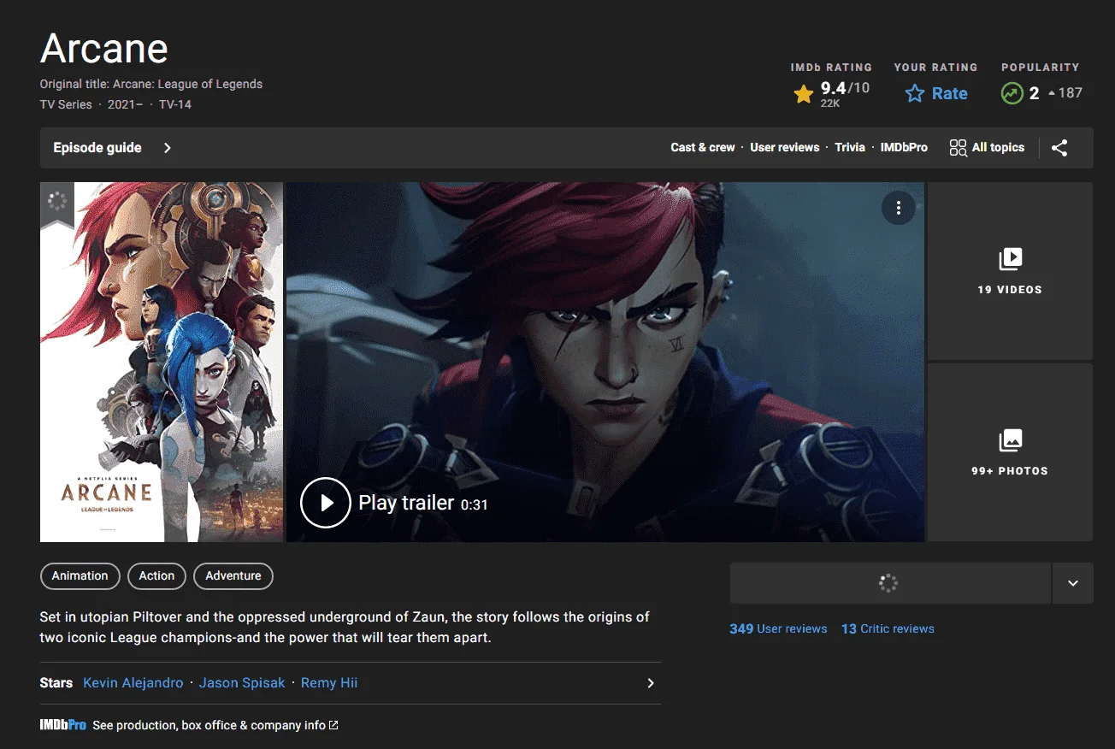Add to watchlist via poster ribbon
This screenshot has height=749, width=1115.
[x=57, y=204]
